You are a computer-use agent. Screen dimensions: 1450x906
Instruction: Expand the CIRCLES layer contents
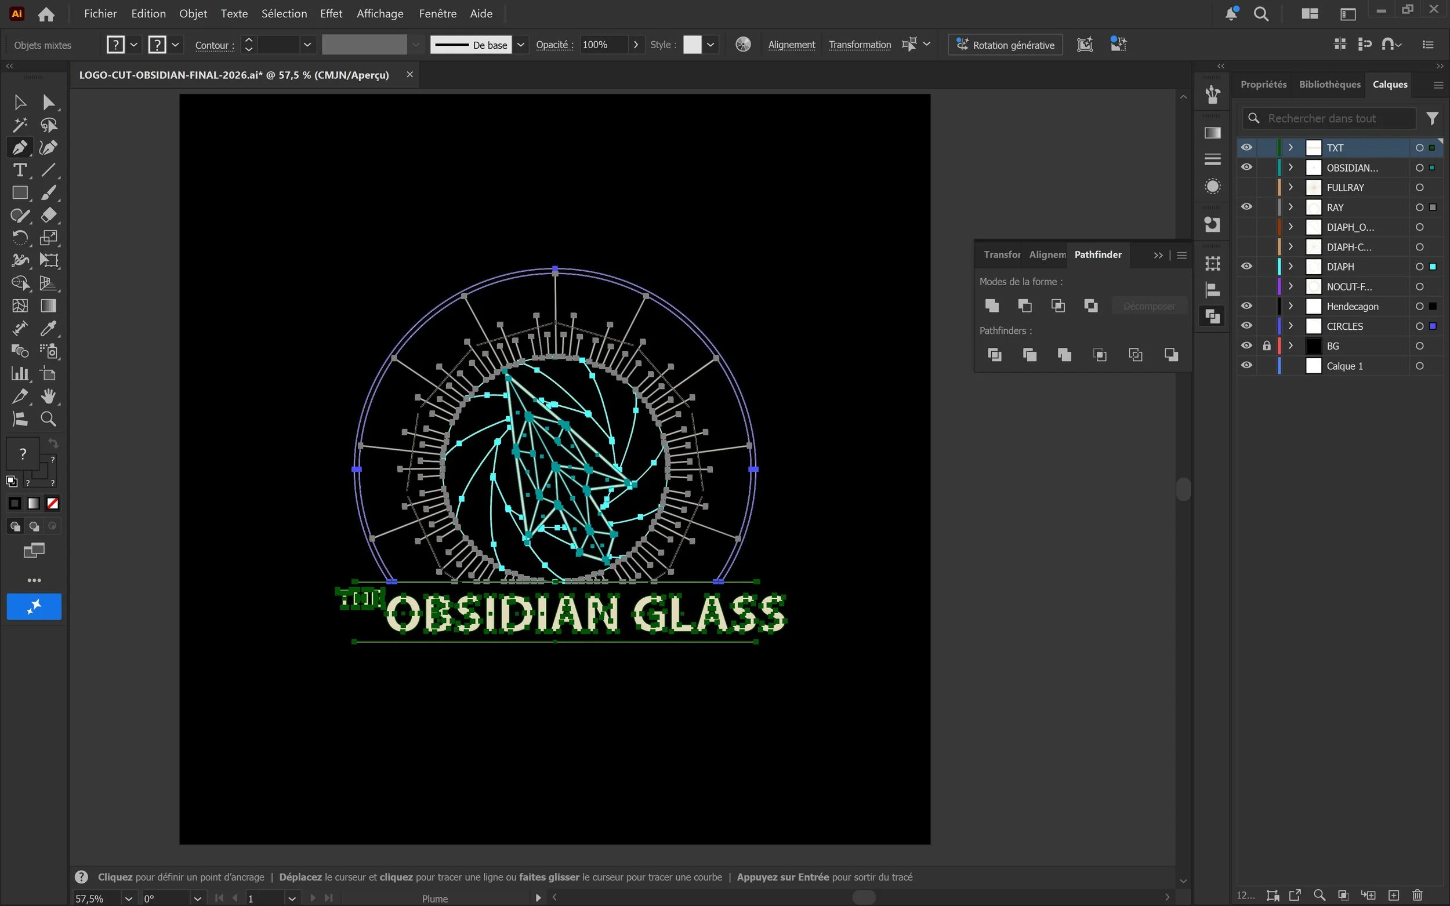pos(1290,326)
